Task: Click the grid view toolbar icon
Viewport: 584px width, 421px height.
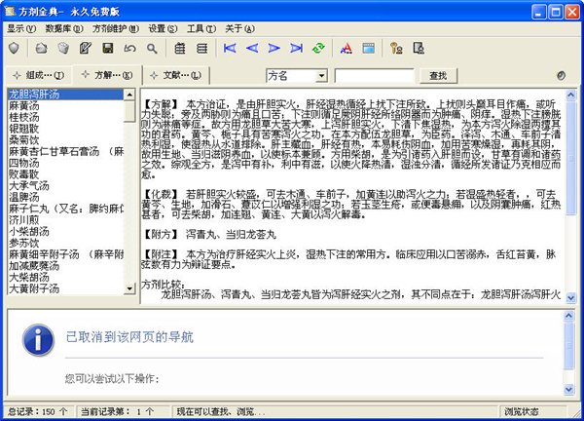Action: click(180, 48)
